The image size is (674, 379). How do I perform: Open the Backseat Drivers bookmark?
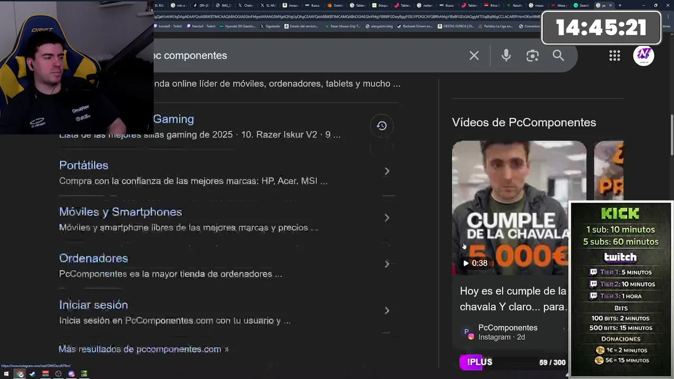point(415,26)
